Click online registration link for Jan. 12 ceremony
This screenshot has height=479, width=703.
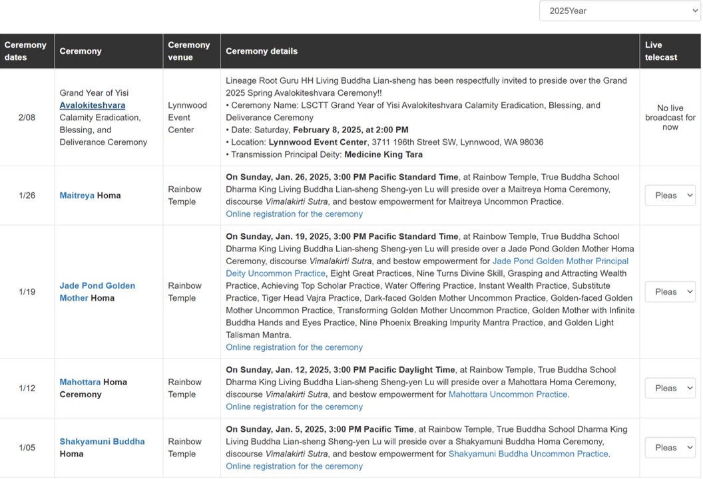coord(294,407)
